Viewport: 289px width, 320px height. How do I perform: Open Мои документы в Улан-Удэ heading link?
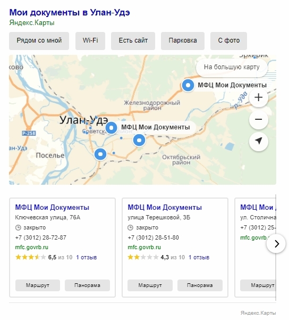(x=70, y=12)
